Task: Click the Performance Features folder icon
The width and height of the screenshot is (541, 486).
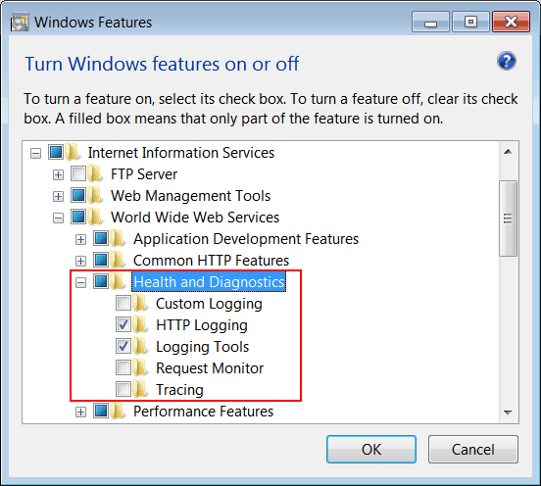Action: pos(118,411)
